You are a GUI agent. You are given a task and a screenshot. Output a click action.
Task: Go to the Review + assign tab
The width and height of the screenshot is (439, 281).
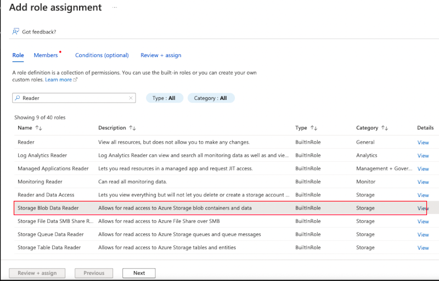pyautogui.click(x=161, y=55)
